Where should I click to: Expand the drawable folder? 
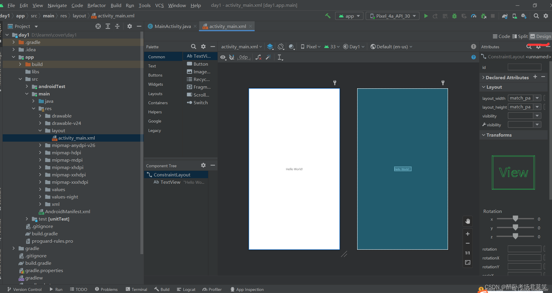click(40, 116)
